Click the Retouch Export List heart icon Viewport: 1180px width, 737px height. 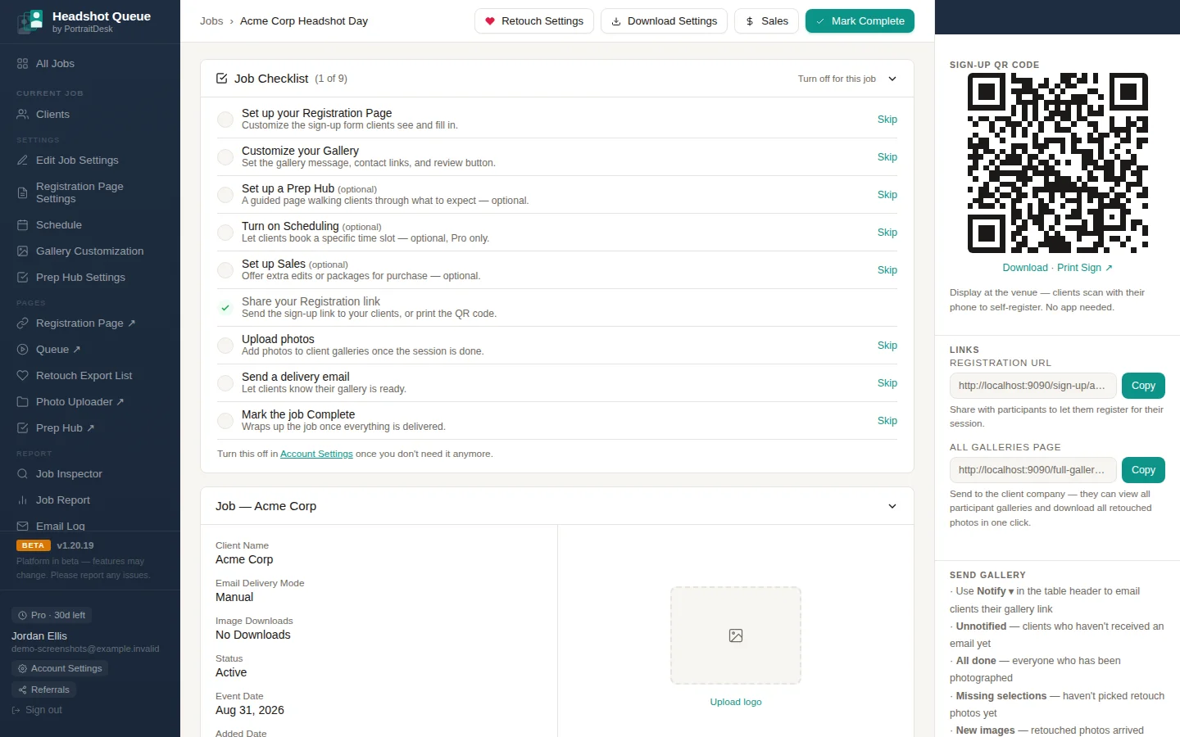click(x=22, y=376)
